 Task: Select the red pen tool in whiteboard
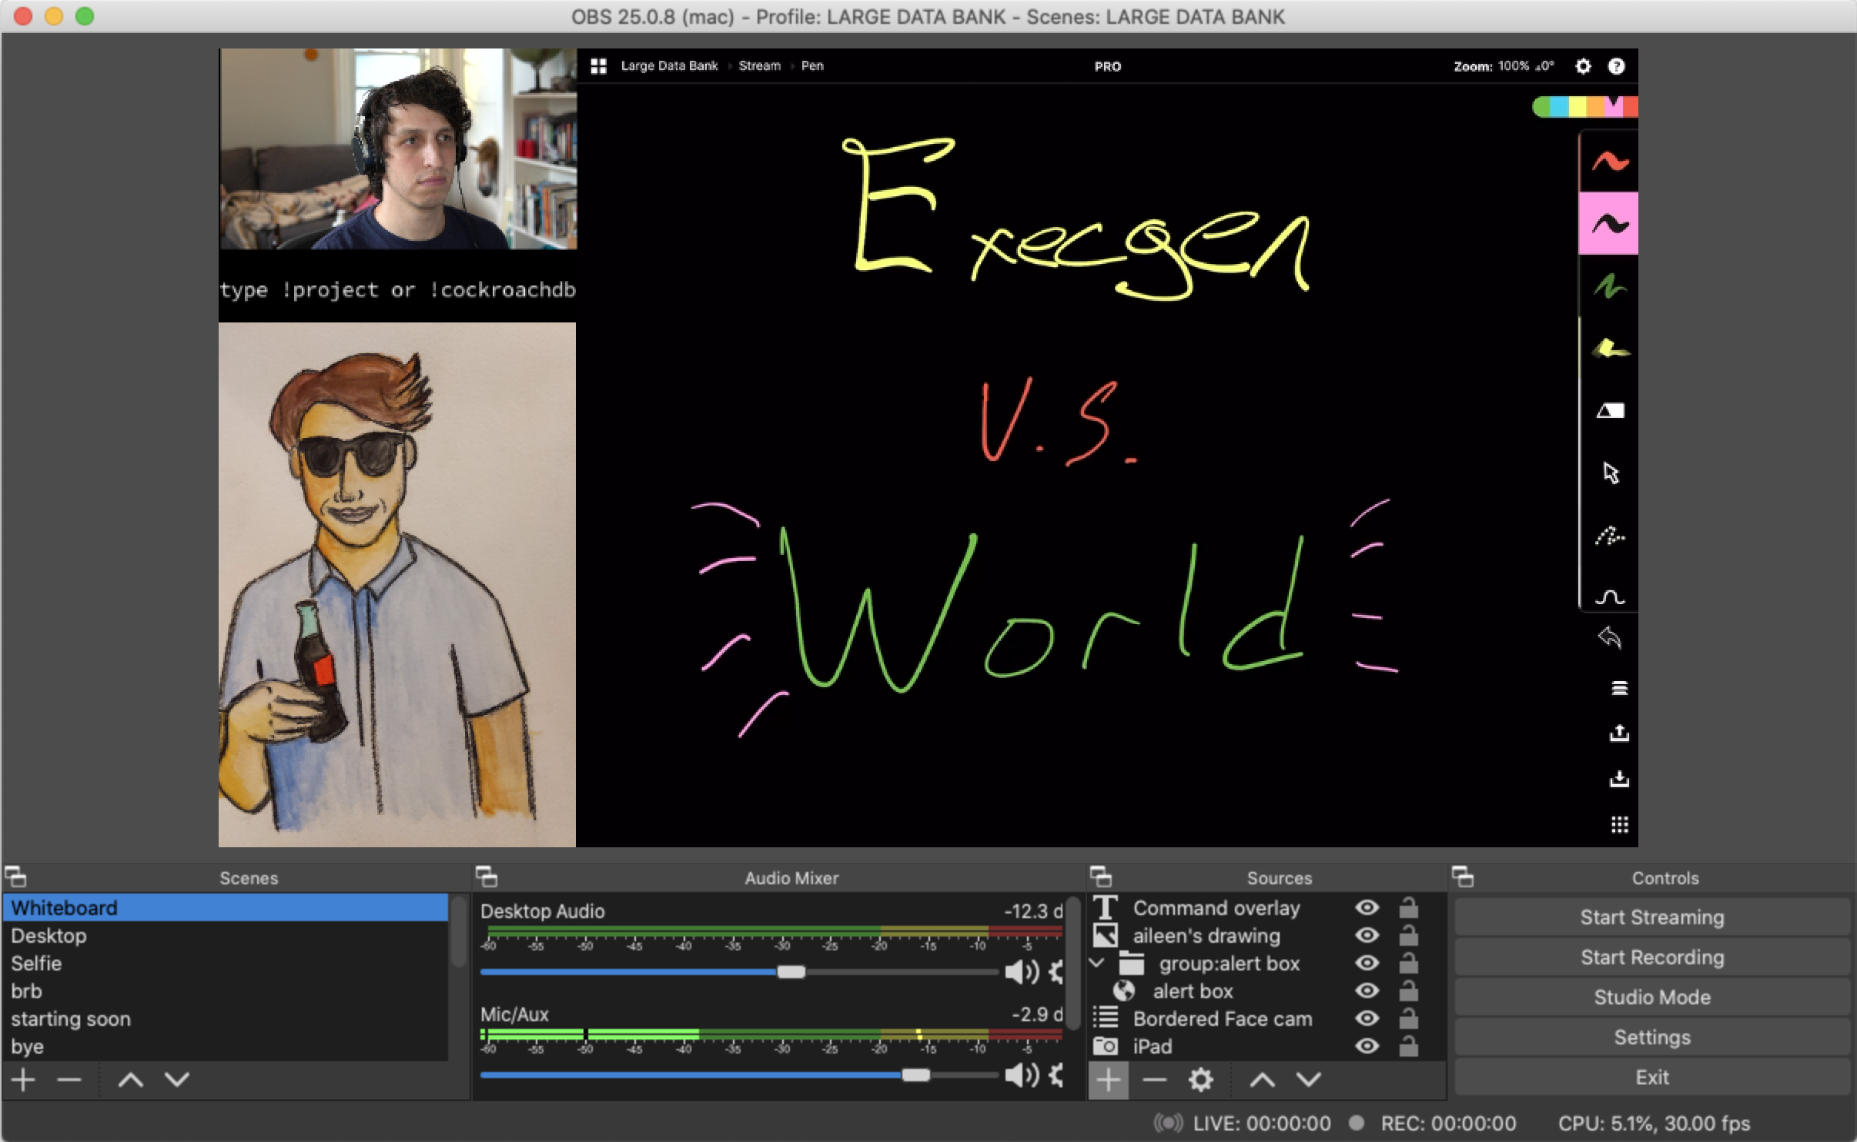[x=1609, y=162]
